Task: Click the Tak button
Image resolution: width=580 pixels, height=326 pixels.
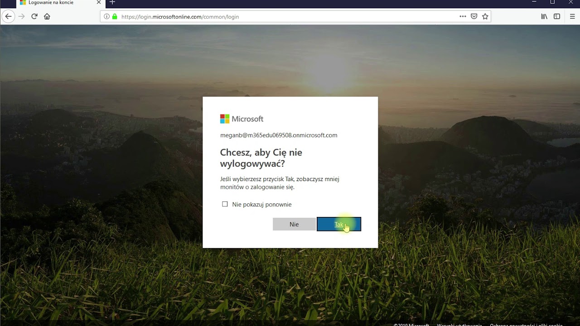Action: 339,224
